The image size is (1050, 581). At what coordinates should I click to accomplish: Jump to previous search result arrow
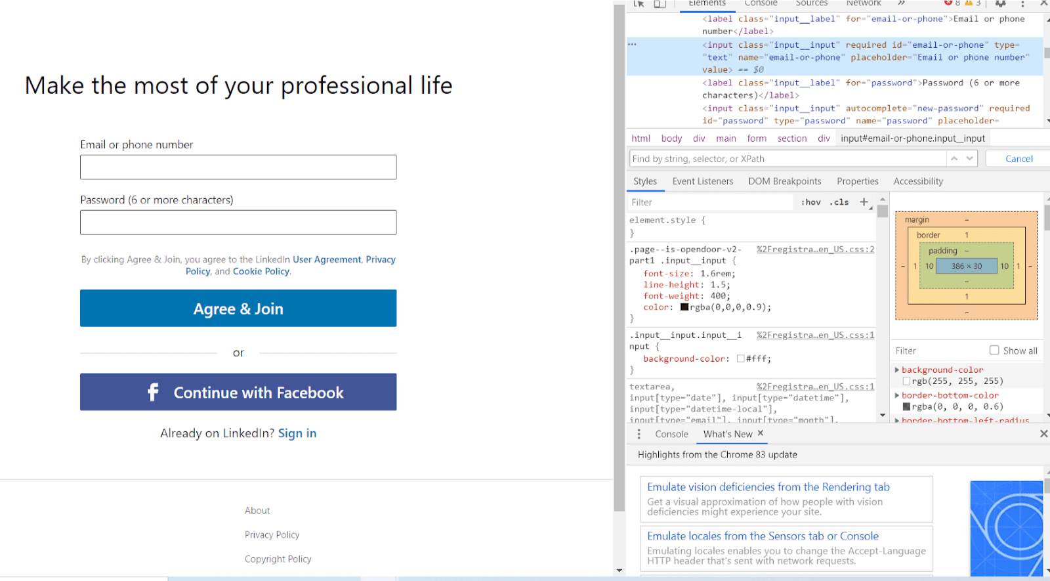[954, 159]
